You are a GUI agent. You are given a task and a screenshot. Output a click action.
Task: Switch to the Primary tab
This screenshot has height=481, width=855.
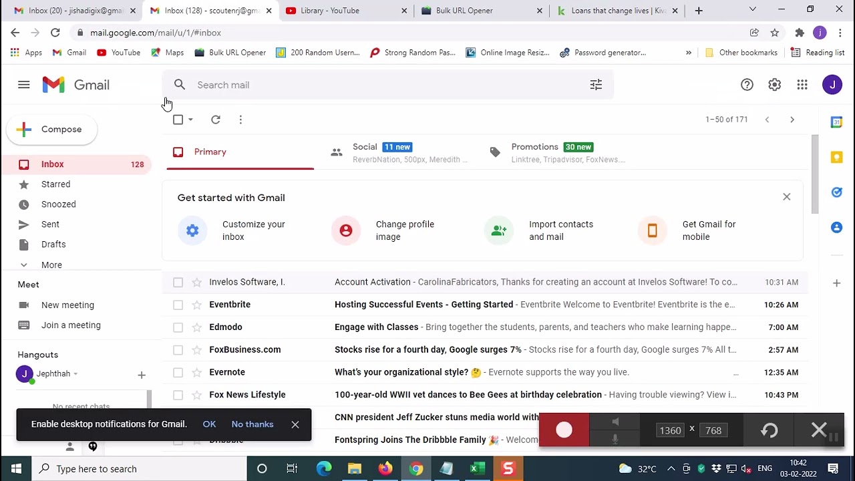click(240, 152)
